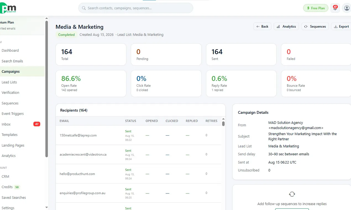This screenshot has width=351, height=210.
Task: Click the 0.6% Reply Rate card
Action: pyautogui.click(x=241, y=83)
